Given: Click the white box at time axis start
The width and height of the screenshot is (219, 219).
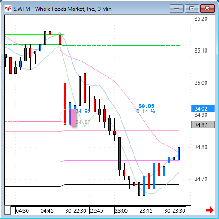Looking at the screenshot, I should [x=8, y=210].
